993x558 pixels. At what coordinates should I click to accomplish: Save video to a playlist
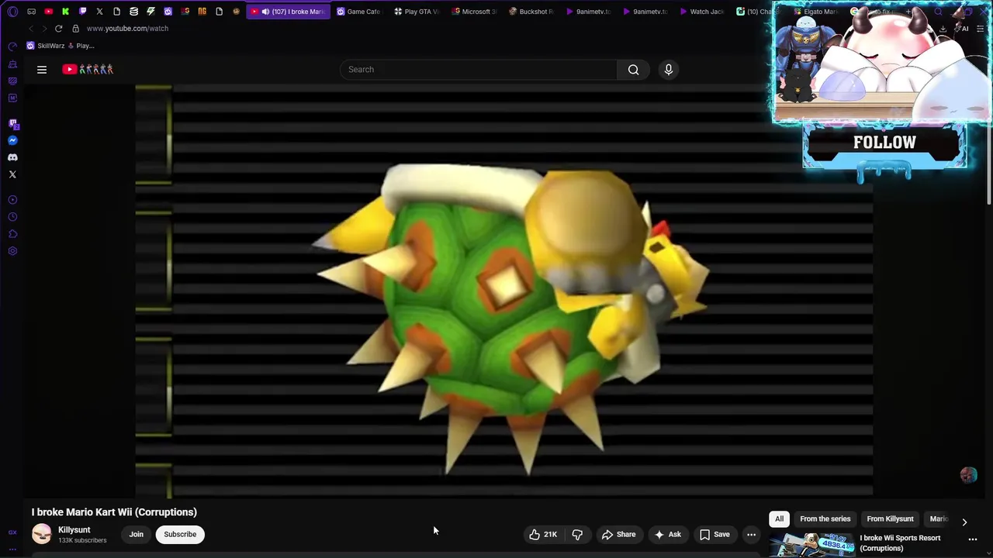point(714,534)
